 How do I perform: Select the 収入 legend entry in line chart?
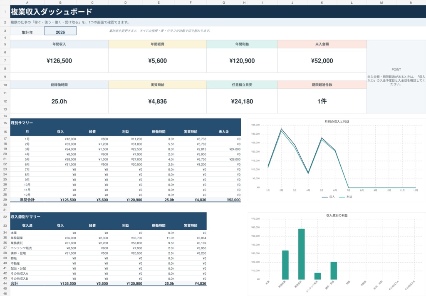[x=329, y=197]
